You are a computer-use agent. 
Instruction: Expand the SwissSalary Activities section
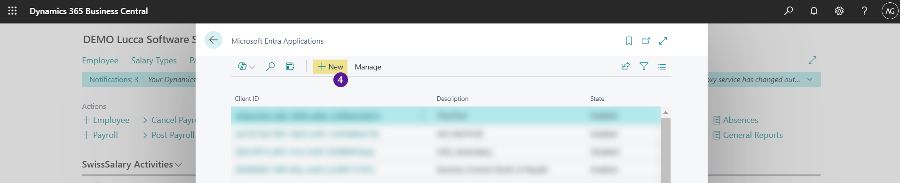(132, 165)
